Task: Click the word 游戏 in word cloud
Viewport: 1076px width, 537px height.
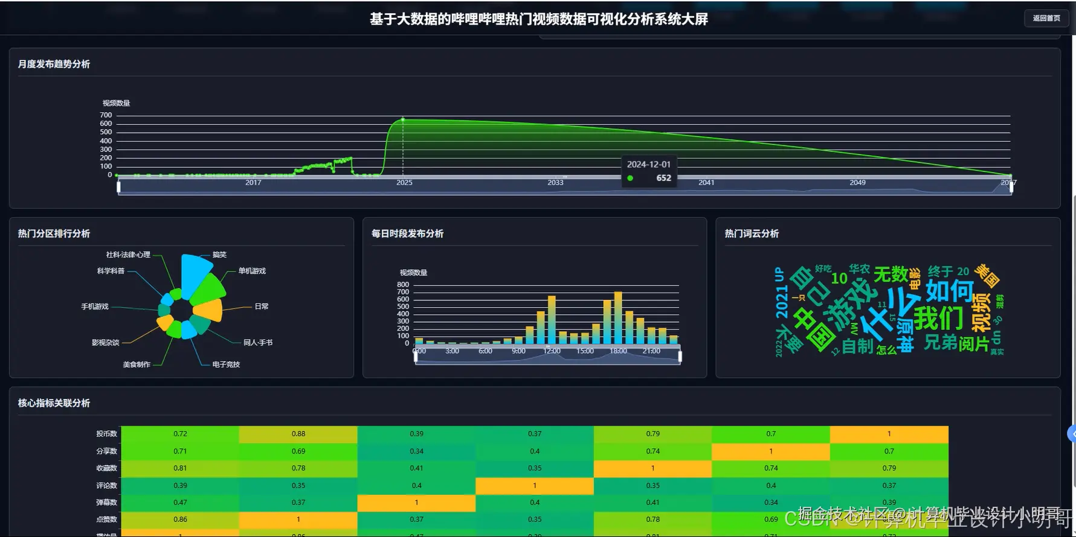Action: 851,305
